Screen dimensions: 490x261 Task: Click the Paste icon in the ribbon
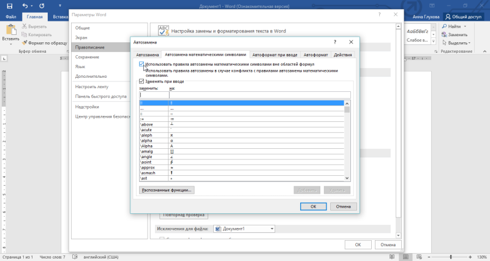click(x=11, y=30)
